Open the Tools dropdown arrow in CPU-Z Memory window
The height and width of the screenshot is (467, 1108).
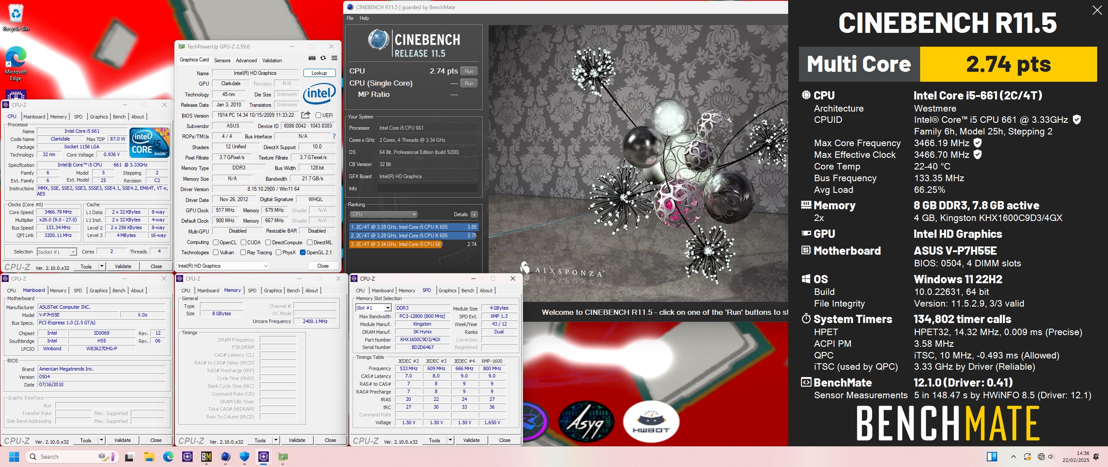pyautogui.click(x=276, y=440)
